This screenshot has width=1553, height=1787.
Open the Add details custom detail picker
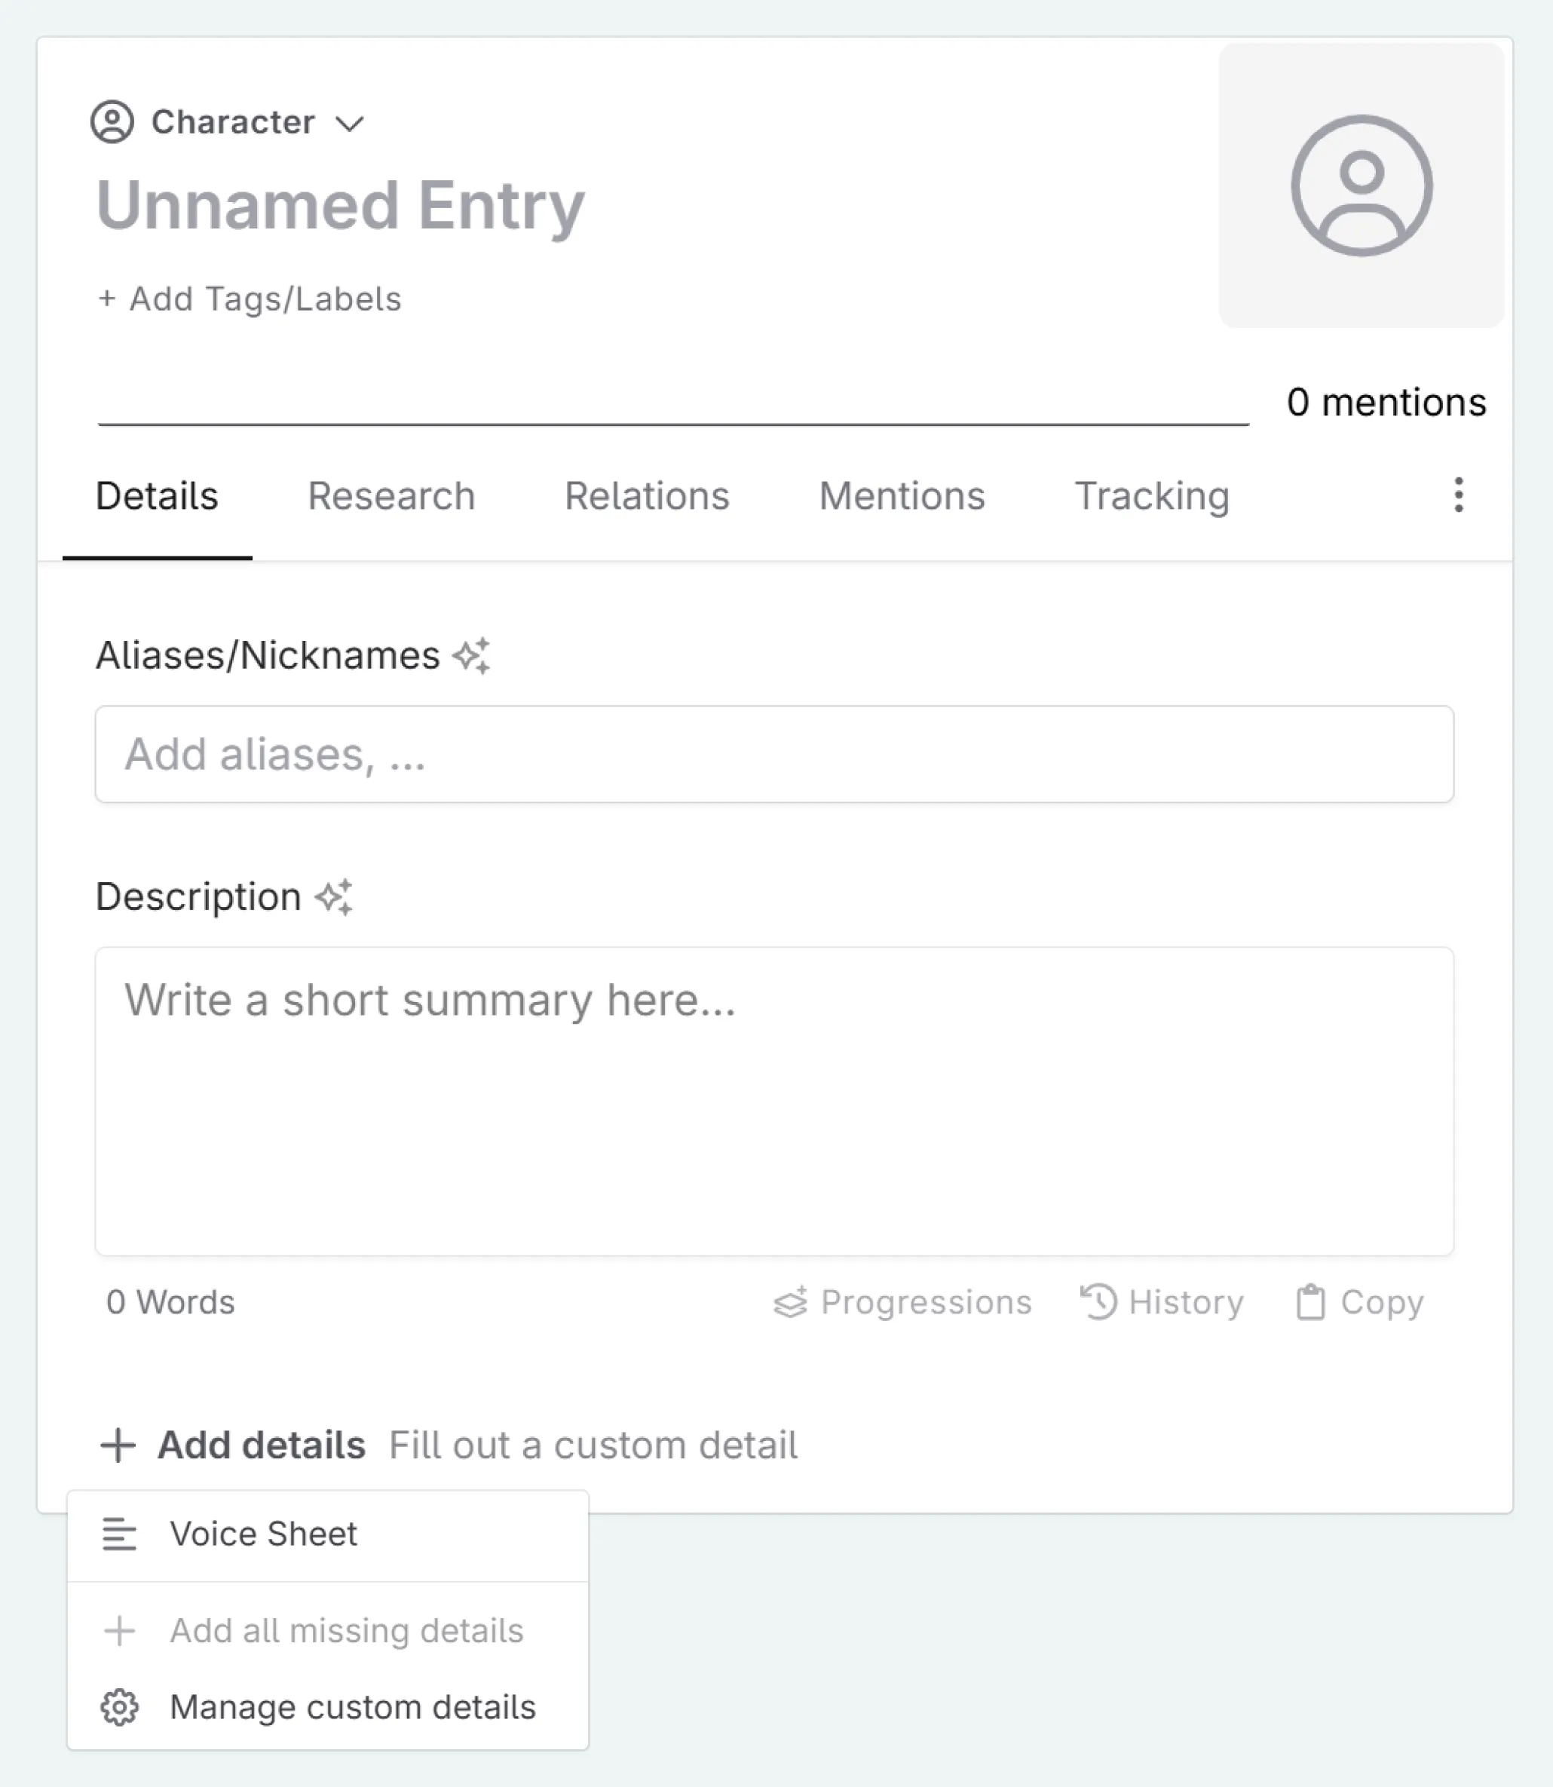click(x=235, y=1445)
